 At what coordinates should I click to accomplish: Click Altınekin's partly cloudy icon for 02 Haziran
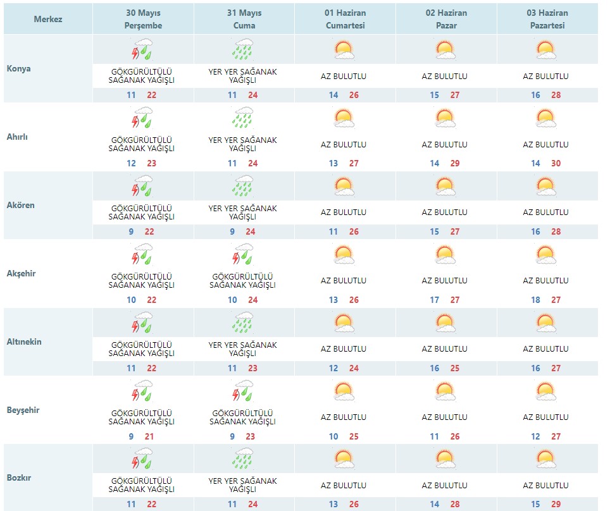tap(445, 323)
